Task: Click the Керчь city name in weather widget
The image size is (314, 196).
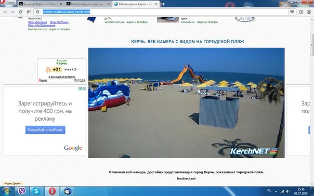Action: [x=62, y=63]
